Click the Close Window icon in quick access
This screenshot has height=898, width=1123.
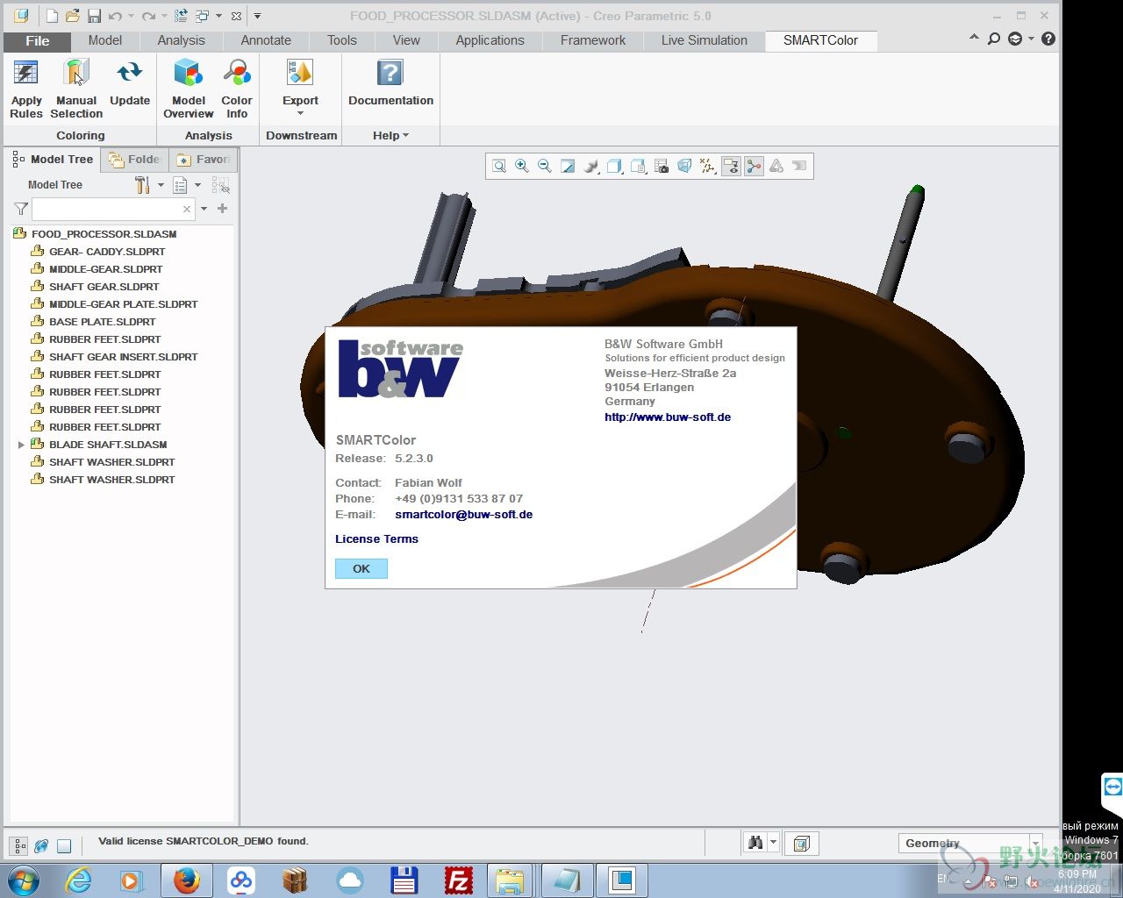click(x=236, y=16)
